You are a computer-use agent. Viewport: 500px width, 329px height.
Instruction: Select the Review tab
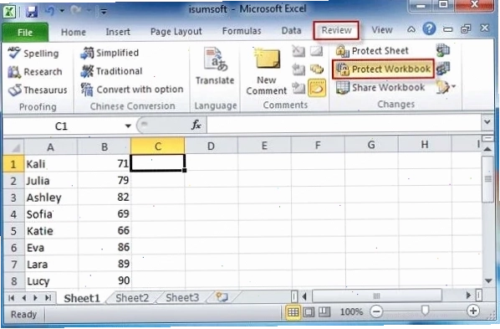(x=336, y=30)
